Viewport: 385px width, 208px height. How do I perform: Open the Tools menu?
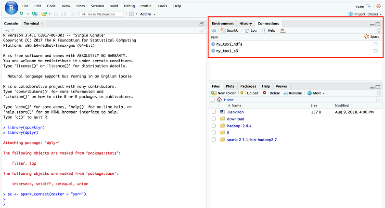162,6
